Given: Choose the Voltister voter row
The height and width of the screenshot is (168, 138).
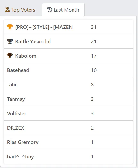Looking at the screenshot, I should 68,113.
